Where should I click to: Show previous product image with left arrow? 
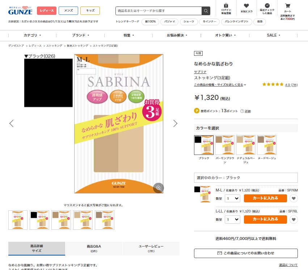pyautogui.click(x=11, y=123)
